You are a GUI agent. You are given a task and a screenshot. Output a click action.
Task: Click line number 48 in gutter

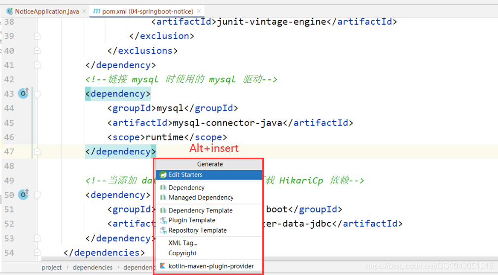(9, 166)
